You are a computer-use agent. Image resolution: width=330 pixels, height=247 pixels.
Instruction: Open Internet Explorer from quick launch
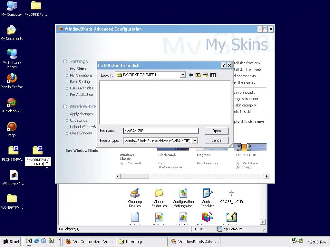point(36,241)
